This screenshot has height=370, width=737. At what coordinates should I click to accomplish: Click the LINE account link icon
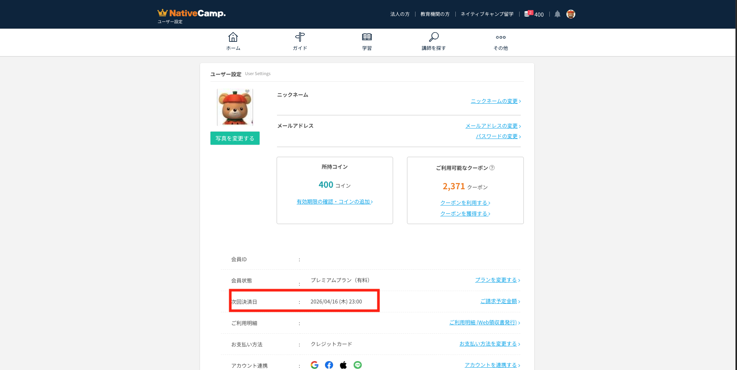click(x=357, y=365)
